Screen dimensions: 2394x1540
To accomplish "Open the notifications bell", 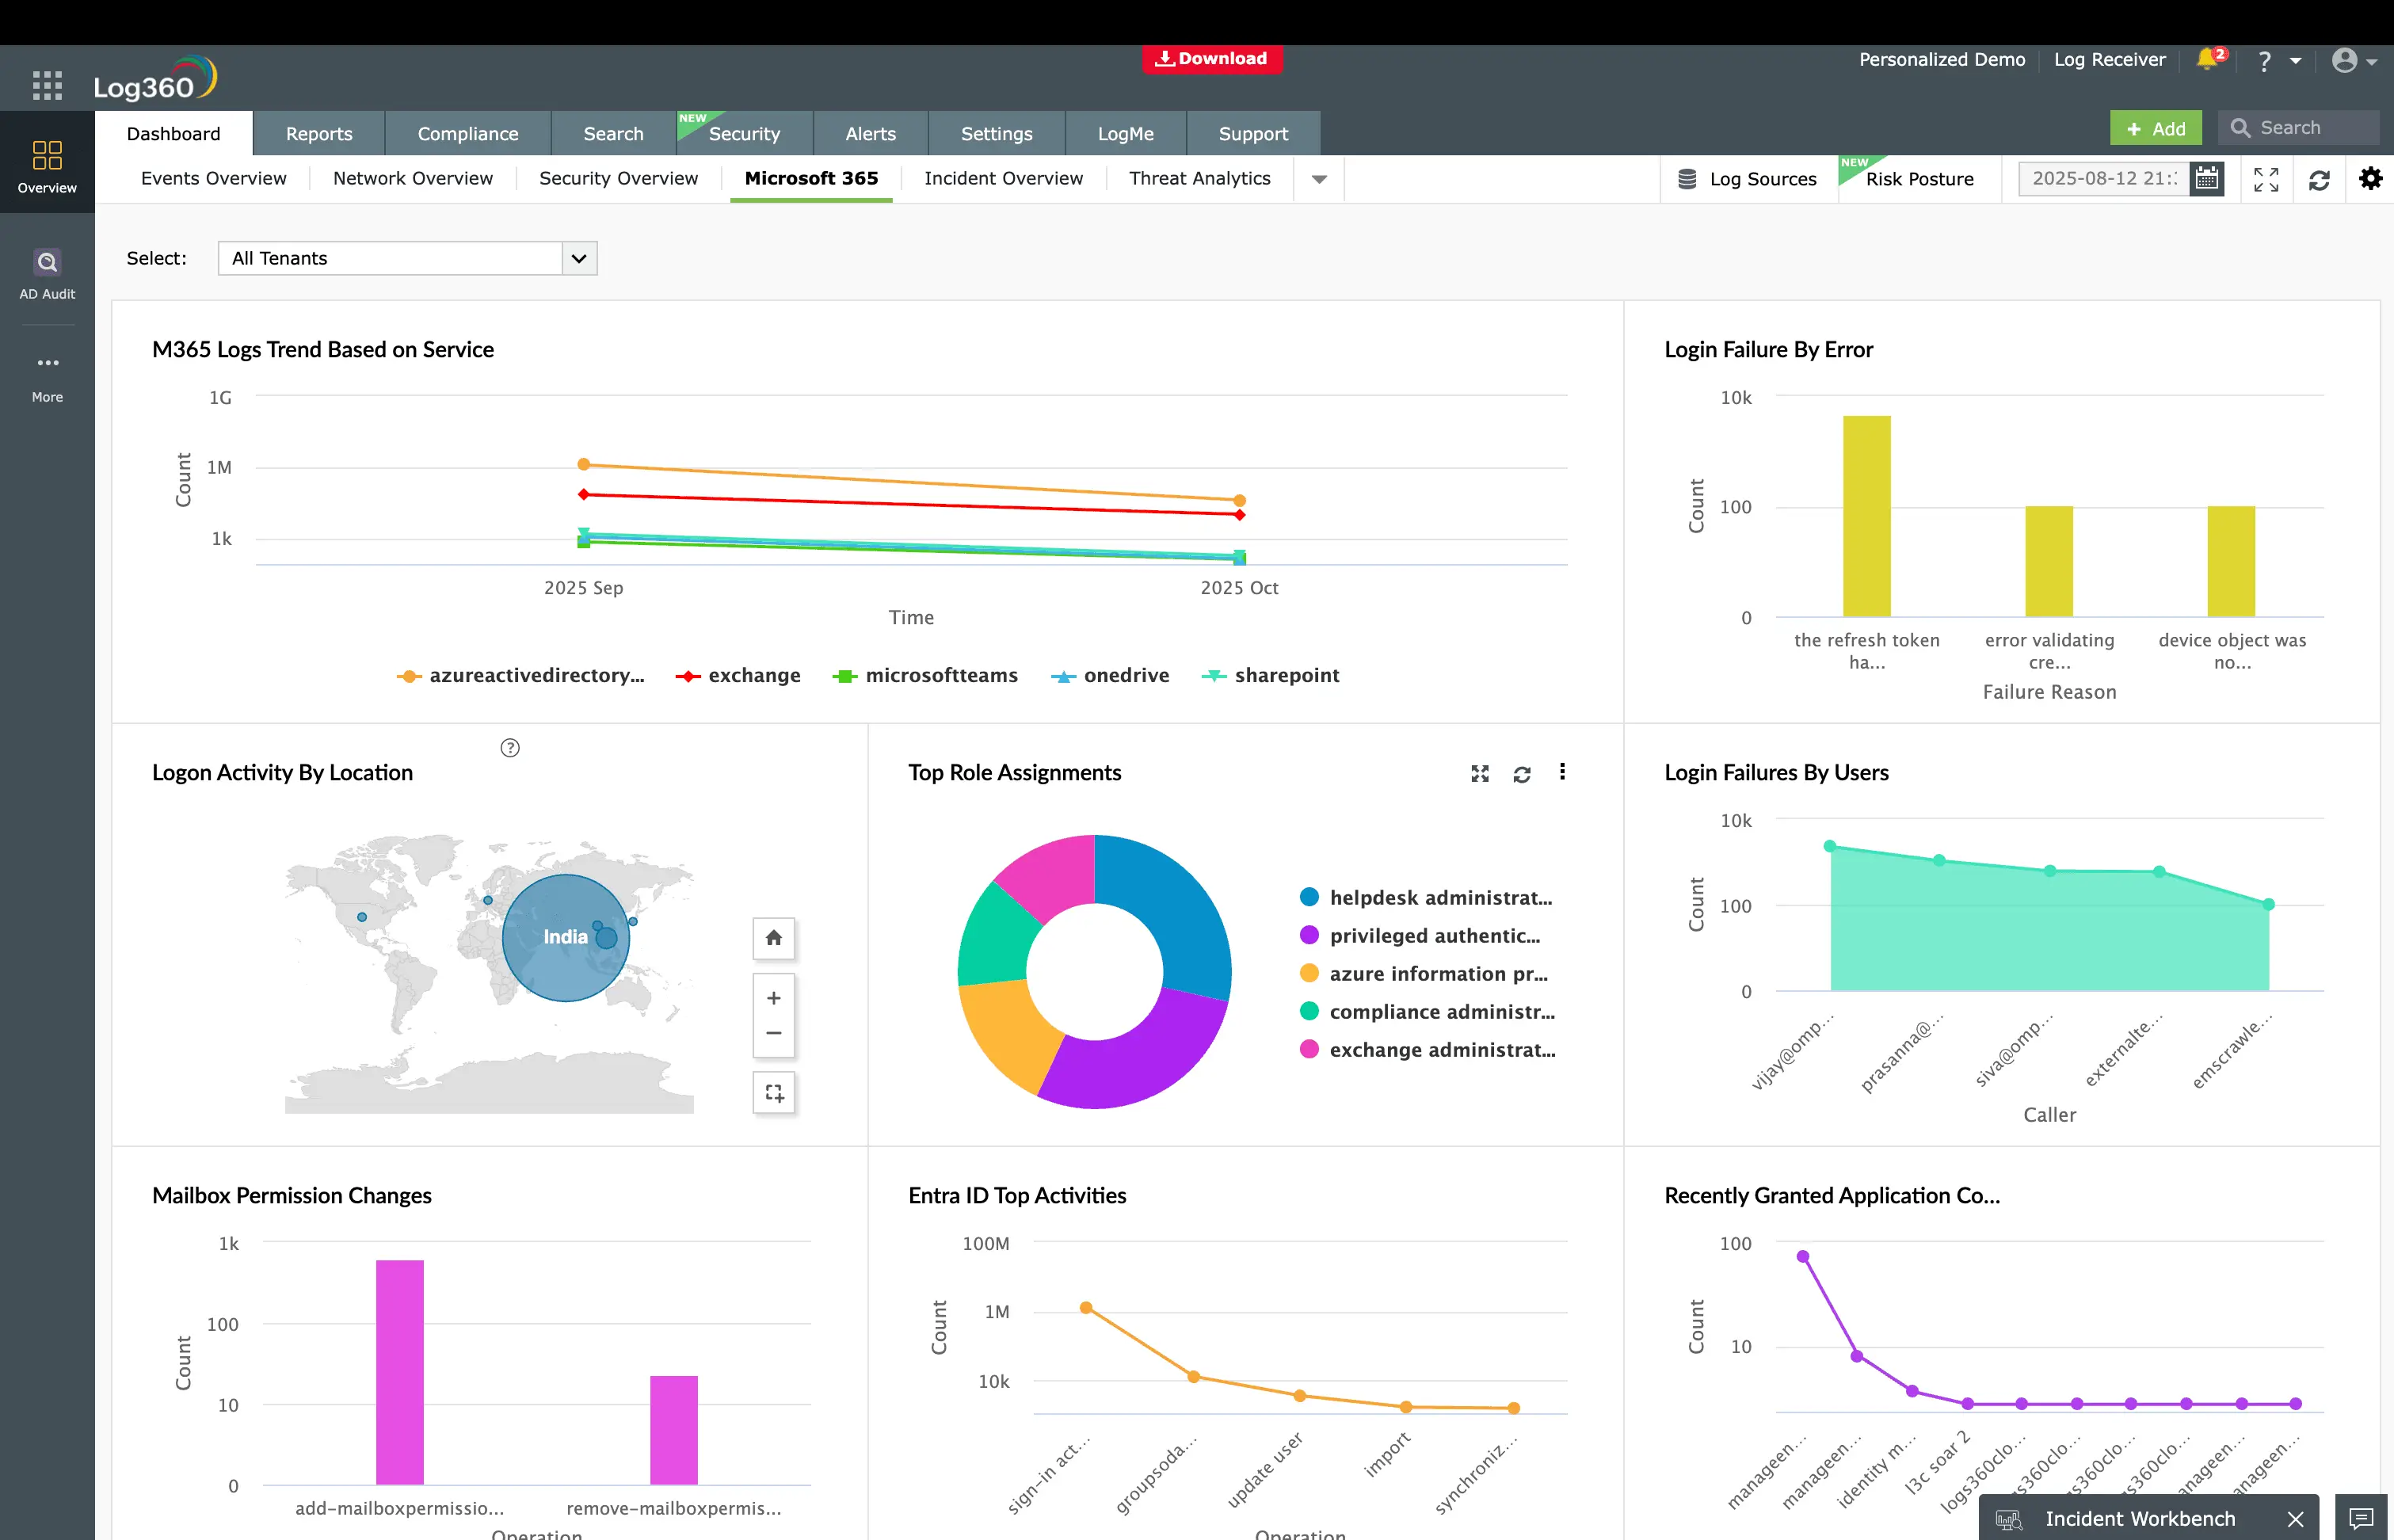I will click(x=2209, y=59).
